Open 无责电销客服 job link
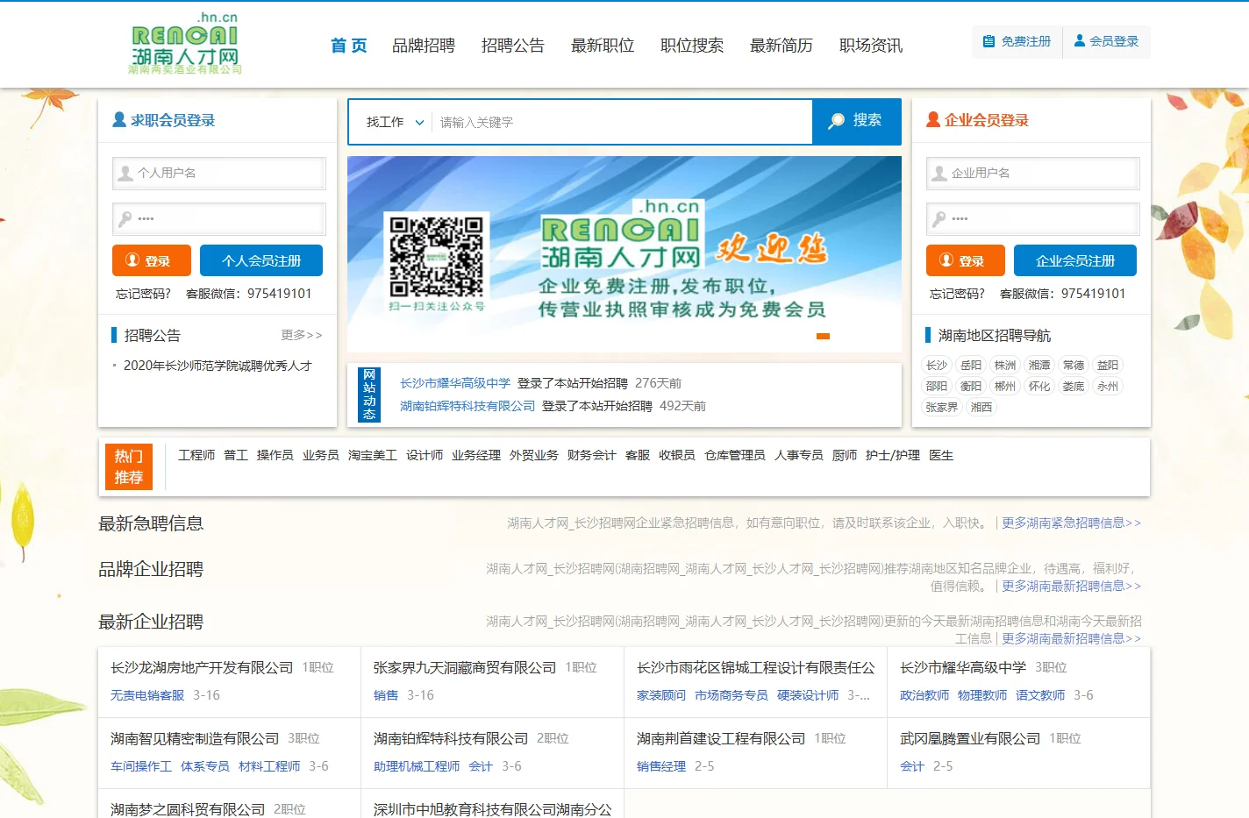Screen dimensions: 1249x818 (x=147, y=695)
